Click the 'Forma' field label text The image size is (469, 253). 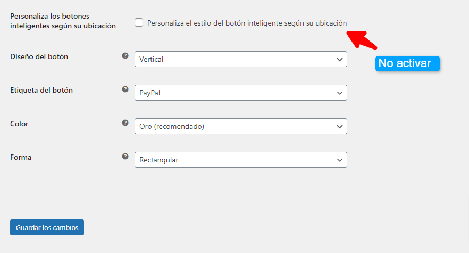pos(21,157)
